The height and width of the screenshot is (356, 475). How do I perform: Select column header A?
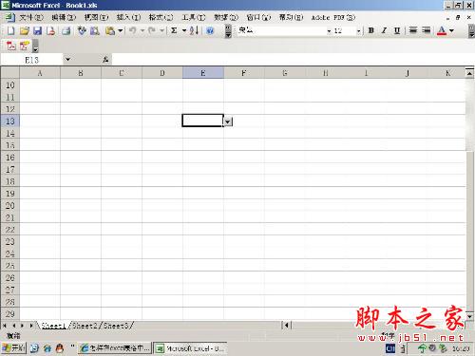(x=40, y=73)
